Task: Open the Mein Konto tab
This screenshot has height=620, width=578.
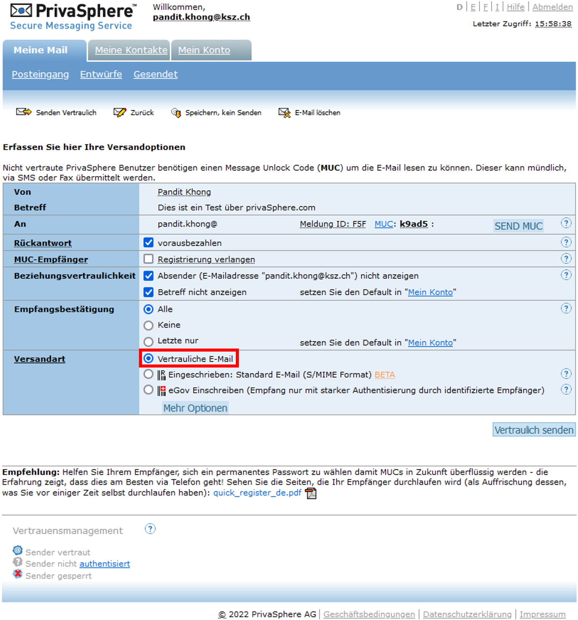Action: click(x=204, y=50)
